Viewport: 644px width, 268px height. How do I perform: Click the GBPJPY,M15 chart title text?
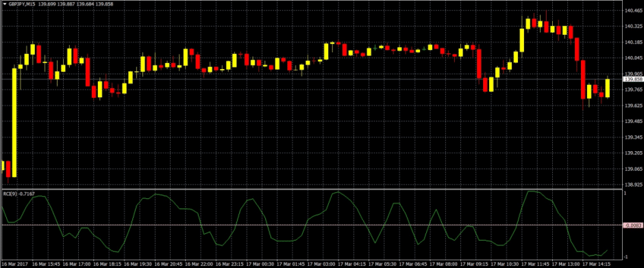[22, 3]
